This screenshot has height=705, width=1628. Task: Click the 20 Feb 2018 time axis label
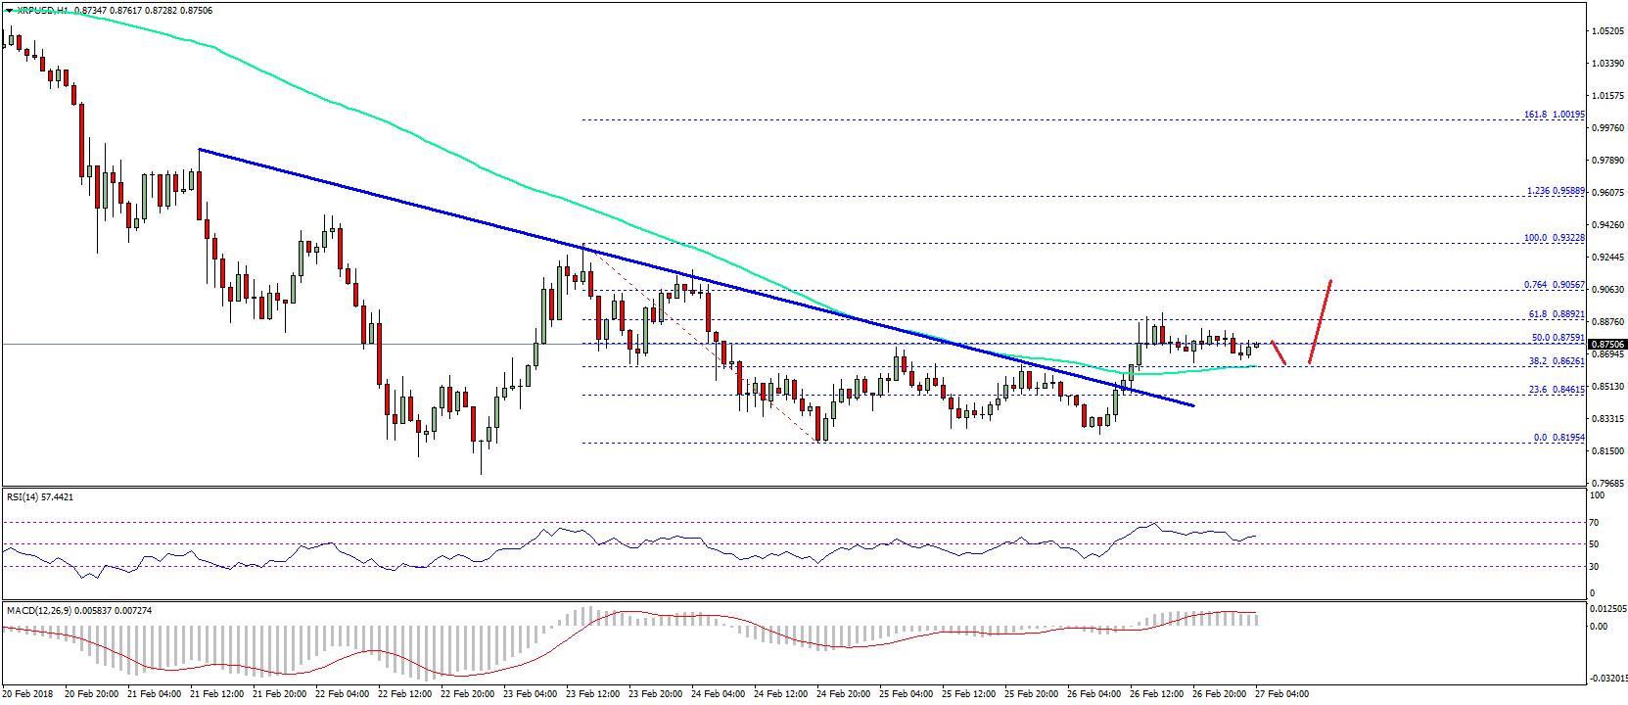[28, 694]
